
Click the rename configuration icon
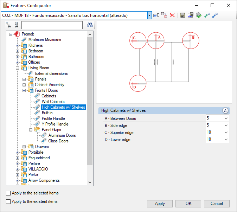(x=156, y=15)
